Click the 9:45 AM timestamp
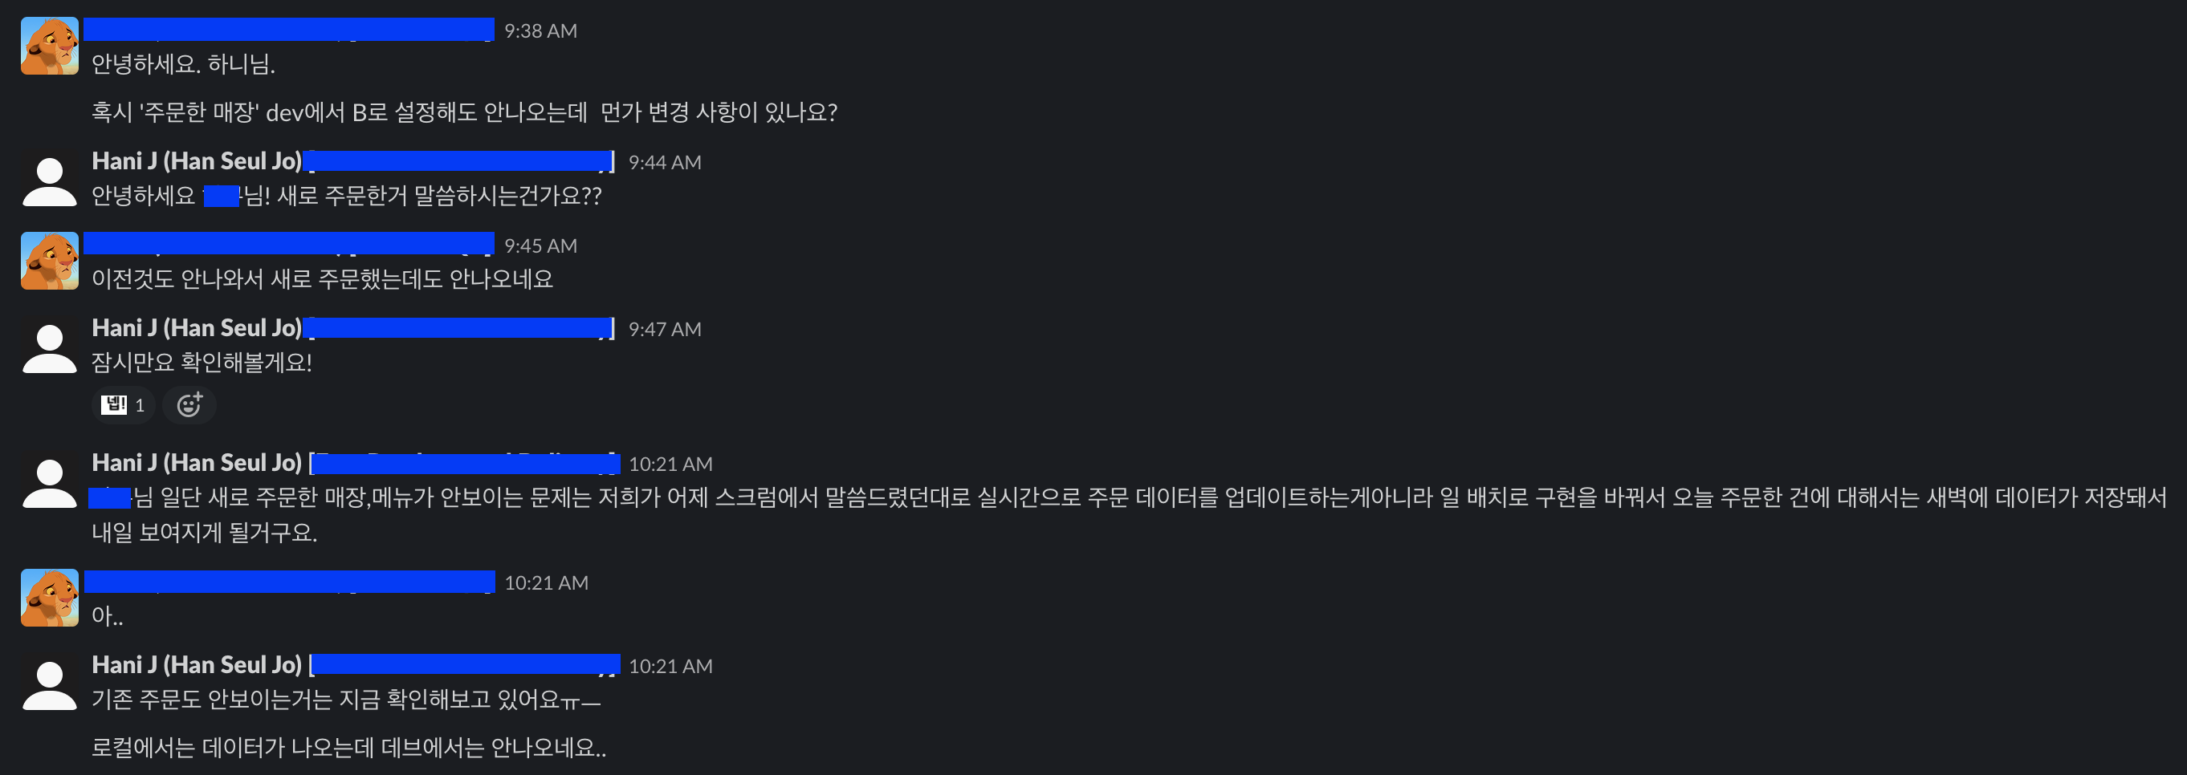 pos(541,245)
